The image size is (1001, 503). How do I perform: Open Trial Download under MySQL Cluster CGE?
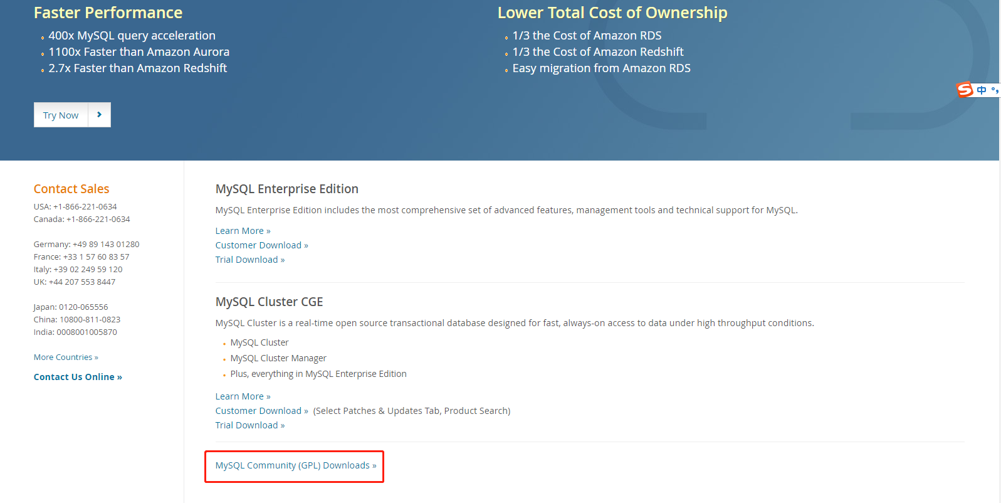(x=249, y=425)
